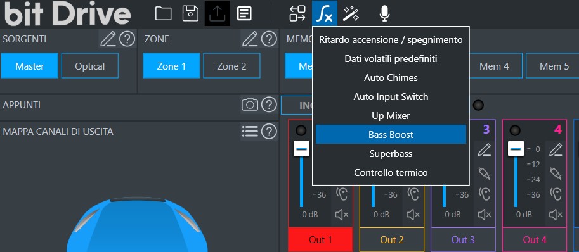The image size is (579, 252).
Task: Click the pencil edit icon next to SORGENTI
Action: (108, 39)
